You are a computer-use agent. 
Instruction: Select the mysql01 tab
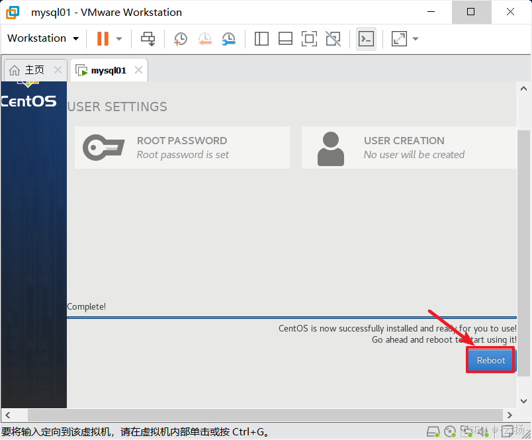109,70
